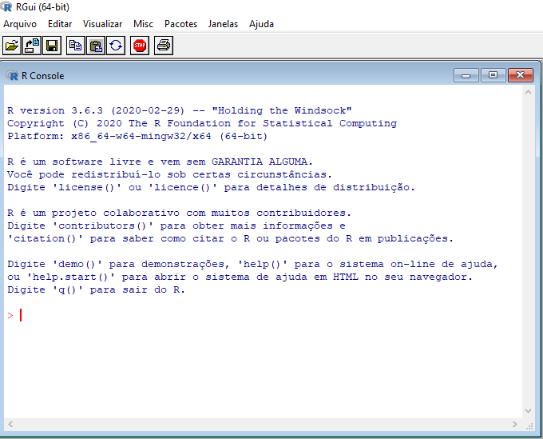Image resolution: width=543 pixels, height=439 pixels.
Task: Click the Load workspace toolbar icon
Action: 32,46
